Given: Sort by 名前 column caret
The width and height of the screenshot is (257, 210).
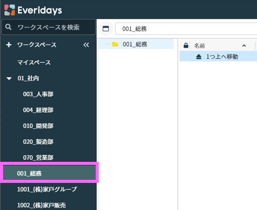Looking at the screenshot, I should 244,46.
